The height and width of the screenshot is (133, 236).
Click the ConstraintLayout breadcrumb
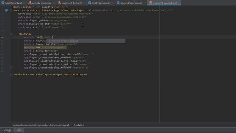click(x=41, y=125)
